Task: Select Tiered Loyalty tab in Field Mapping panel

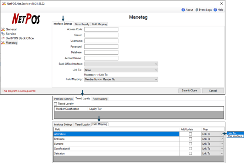Action: [82, 125]
